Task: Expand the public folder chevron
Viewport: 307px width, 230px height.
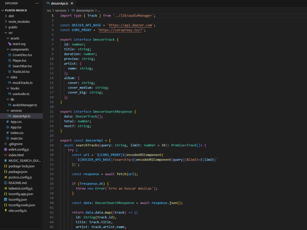Action: tap(6, 27)
